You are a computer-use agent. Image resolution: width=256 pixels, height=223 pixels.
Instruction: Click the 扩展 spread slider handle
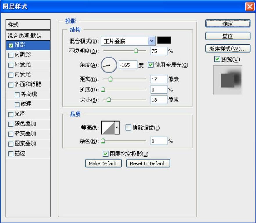[x=103, y=89]
